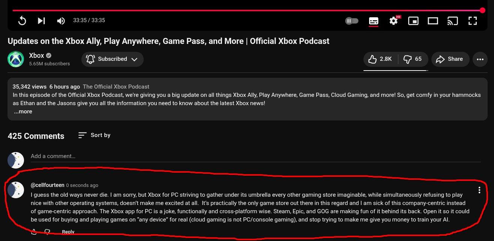This screenshot has width=494, height=241.
Task: Open the Xbox channel avatar
Action: (x=16, y=59)
